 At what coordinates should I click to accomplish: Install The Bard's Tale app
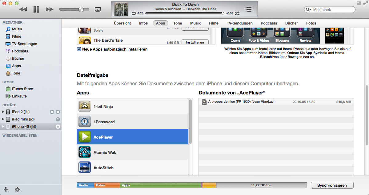click(195, 42)
